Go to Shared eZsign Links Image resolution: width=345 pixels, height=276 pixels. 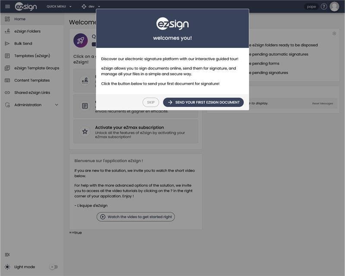click(32, 93)
